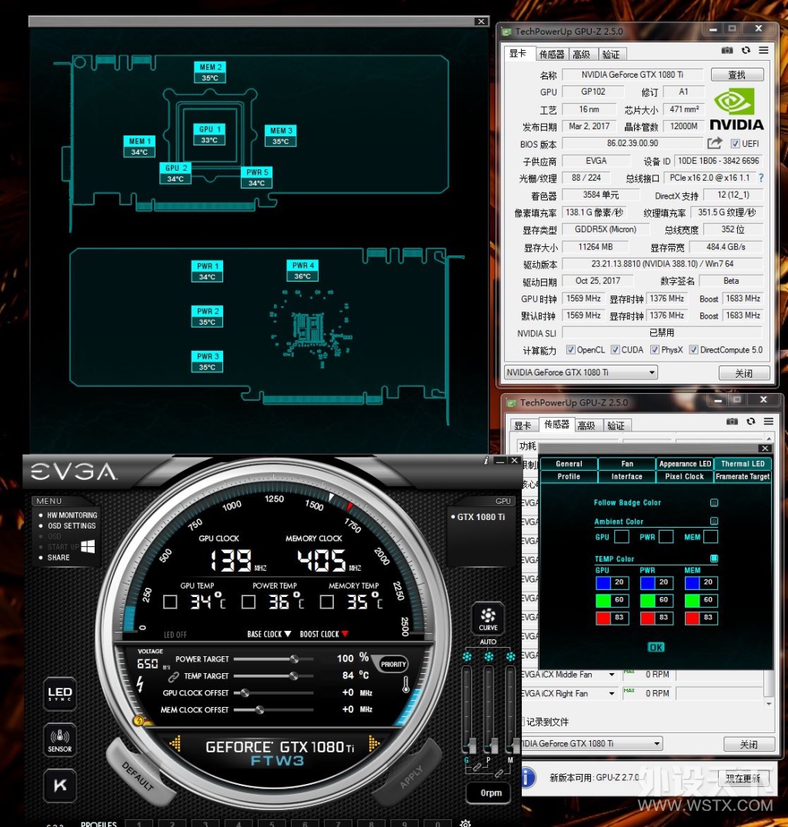
Task: Open hamburger menu in lower GPU-Z window
Action: (769, 421)
